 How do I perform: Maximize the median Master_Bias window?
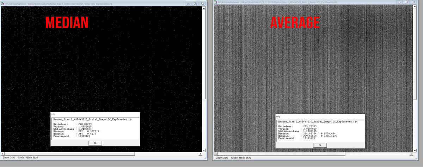[195, 4]
